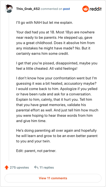Open the This_Grab_452 username profile link
Screen dimensions: 106x187
[28, 9]
